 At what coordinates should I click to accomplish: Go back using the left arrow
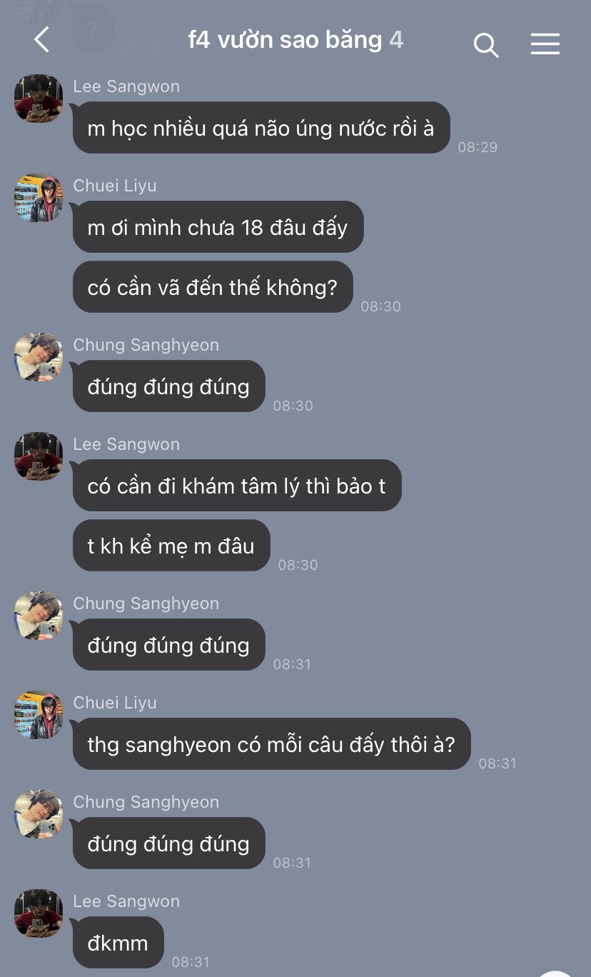point(42,40)
